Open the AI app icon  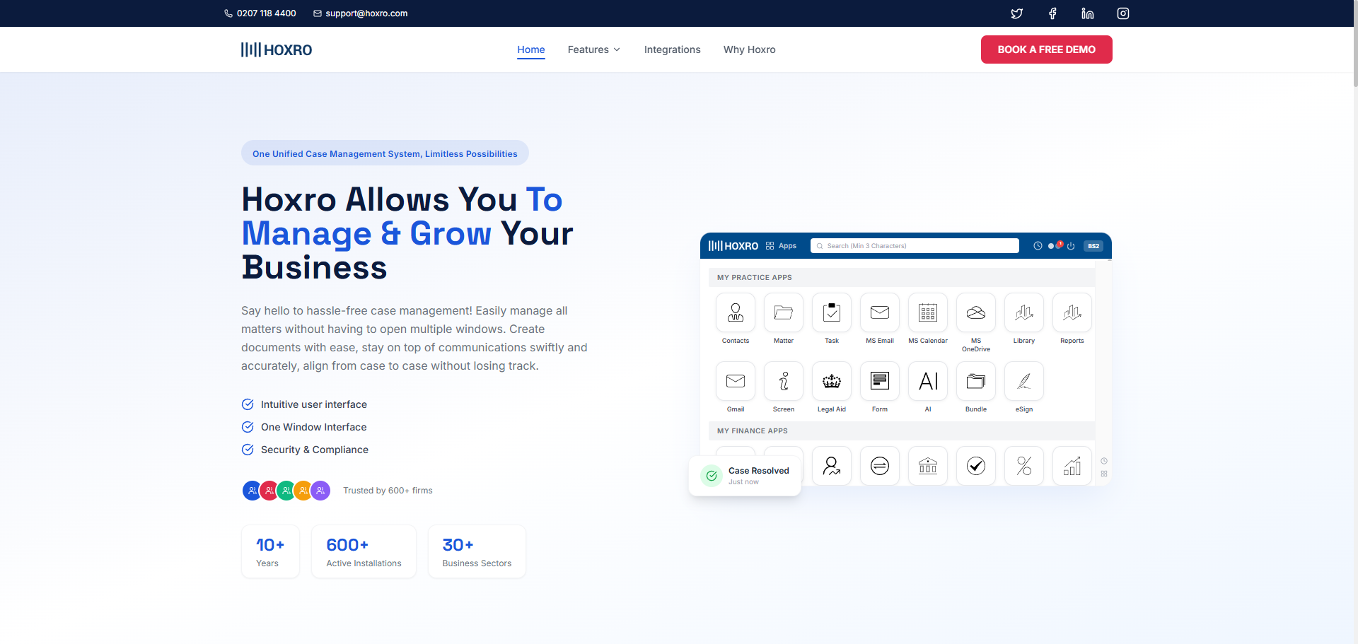pos(928,381)
